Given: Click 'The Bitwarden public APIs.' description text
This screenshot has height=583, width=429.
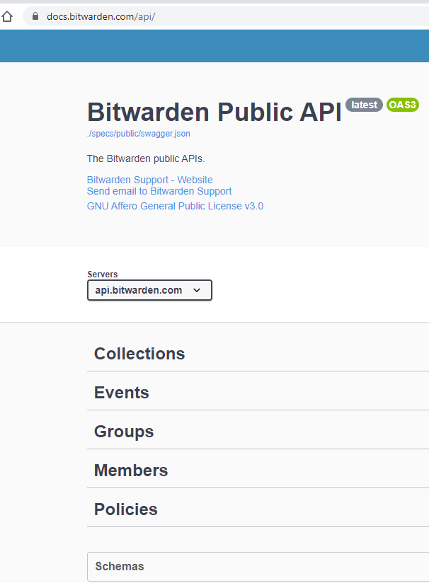Looking at the screenshot, I should click(146, 158).
